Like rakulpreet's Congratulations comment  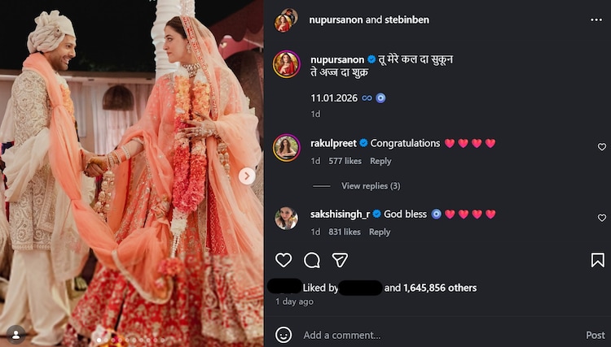click(x=602, y=147)
